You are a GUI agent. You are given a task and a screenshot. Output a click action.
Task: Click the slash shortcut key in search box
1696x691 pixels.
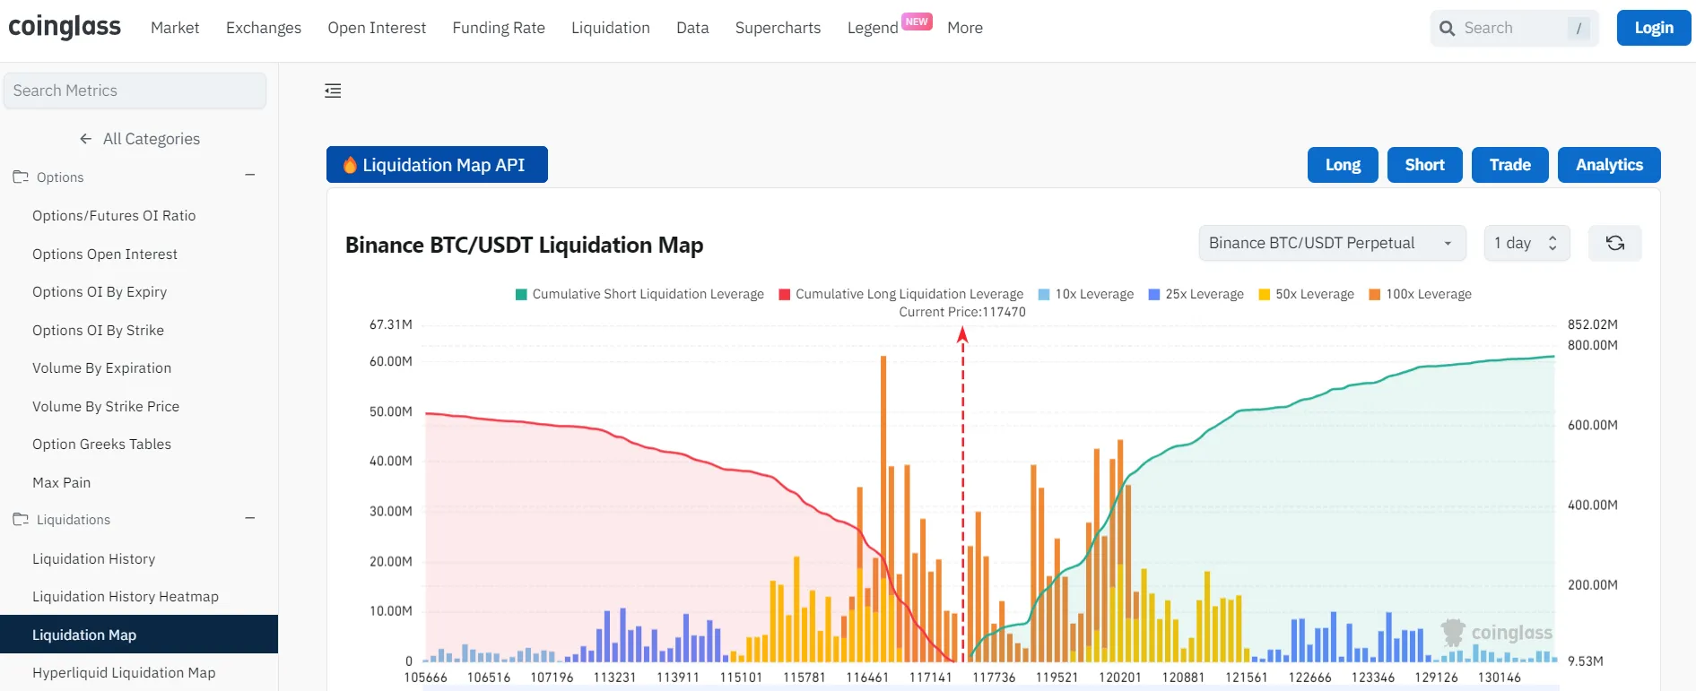(1579, 29)
